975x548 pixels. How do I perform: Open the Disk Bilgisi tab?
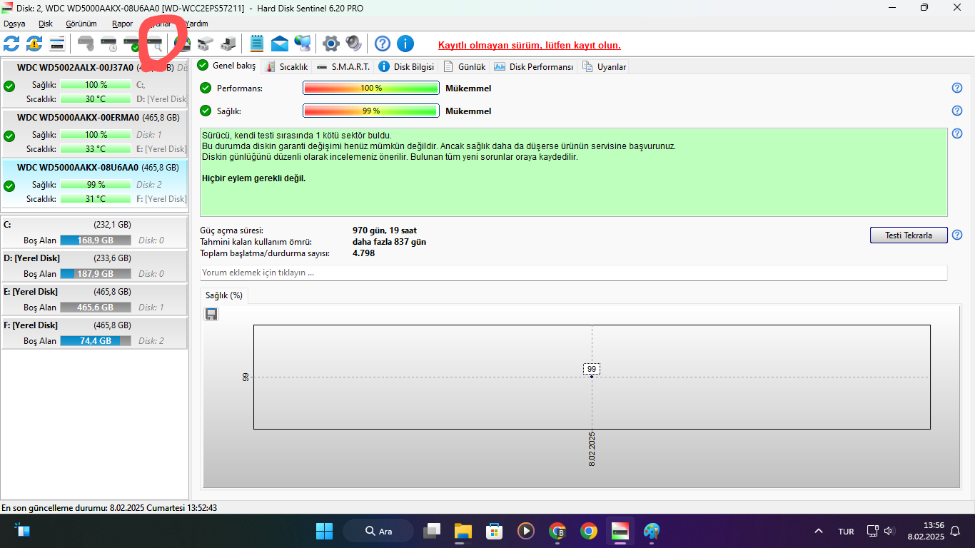406,66
